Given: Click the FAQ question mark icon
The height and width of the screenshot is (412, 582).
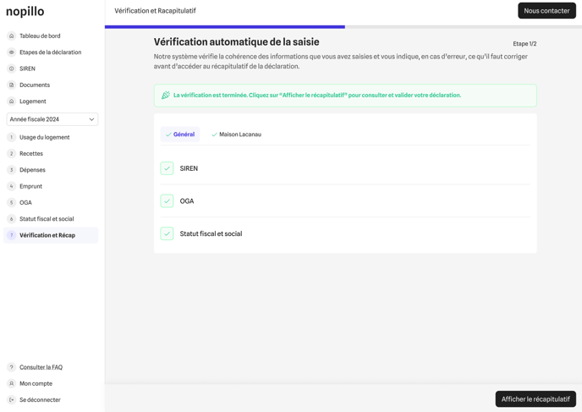Looking at the screenshot, I should [x=12, y=367].
